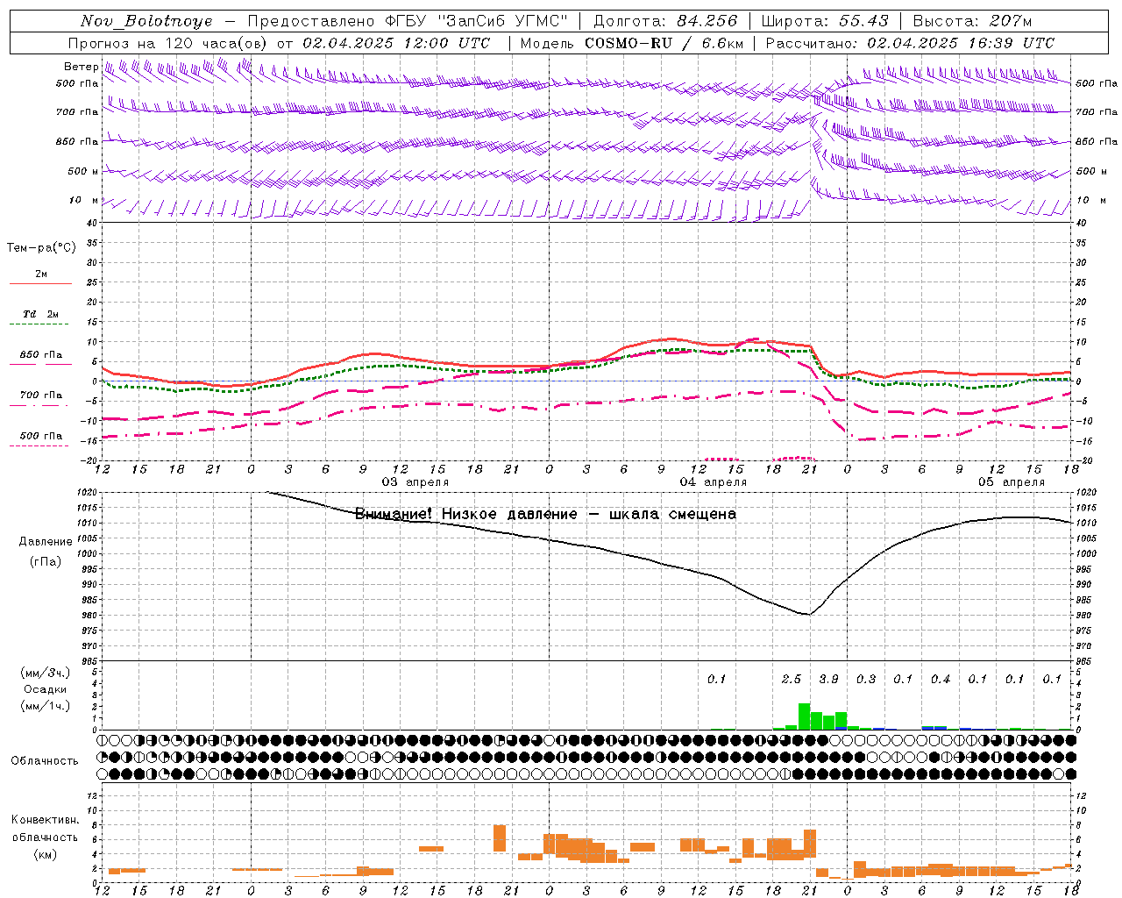Select the 'COSMO-RU / 6.6км' model label
The height and width of the screenshot is (898, 1122).
coord(664,43)
